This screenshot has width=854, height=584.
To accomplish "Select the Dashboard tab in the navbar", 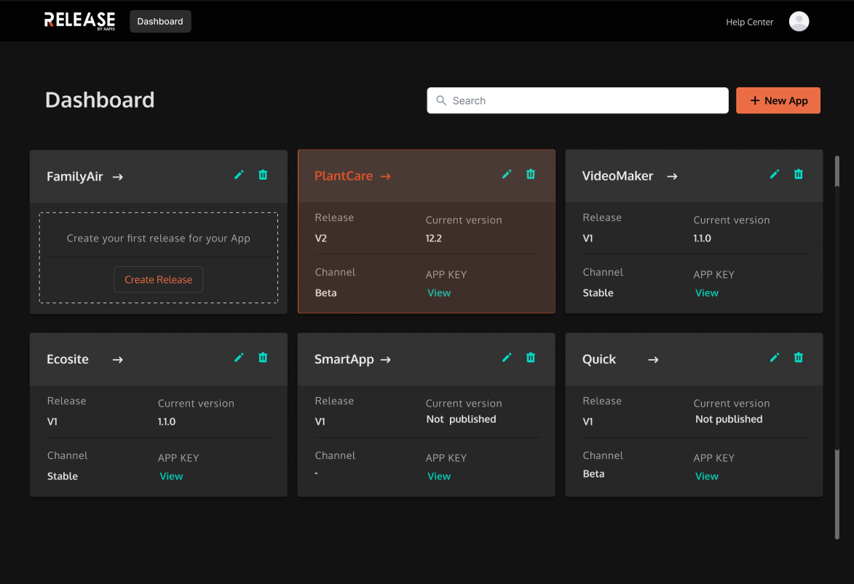I will pos(160,21).
